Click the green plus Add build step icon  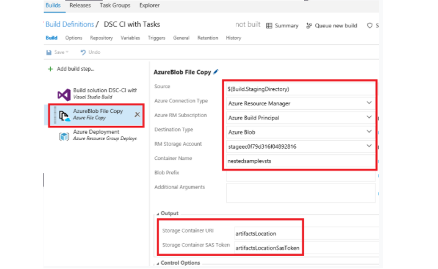(x=50, y=69)
